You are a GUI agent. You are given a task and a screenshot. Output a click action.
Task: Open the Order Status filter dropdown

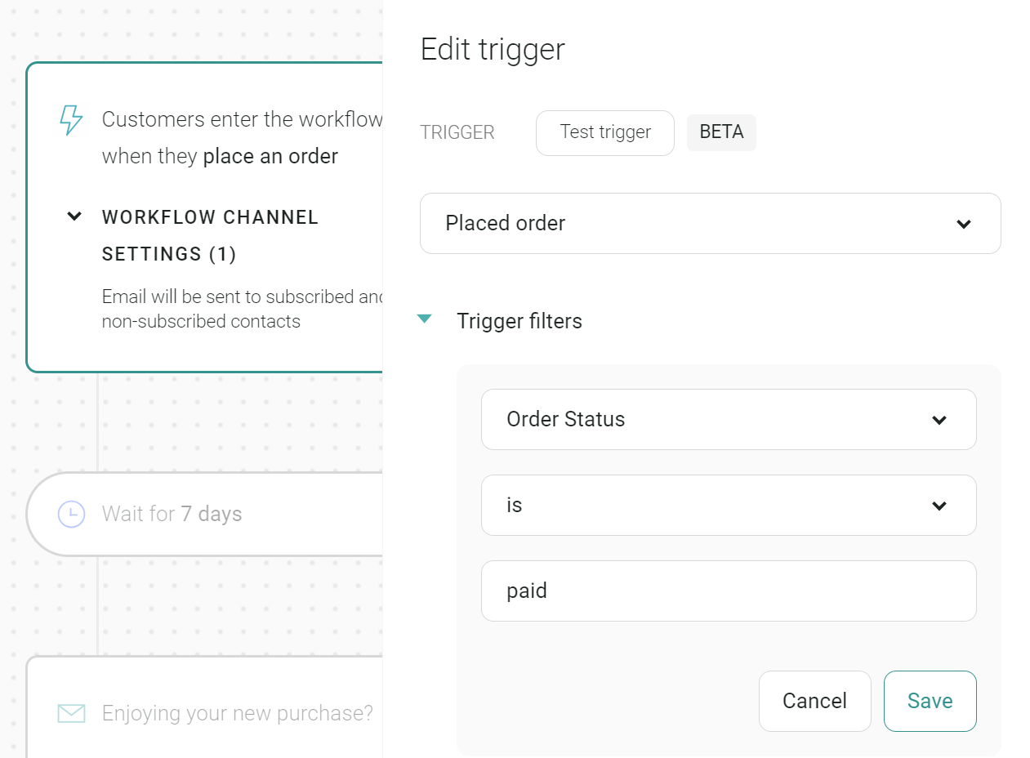pos(729,419)
